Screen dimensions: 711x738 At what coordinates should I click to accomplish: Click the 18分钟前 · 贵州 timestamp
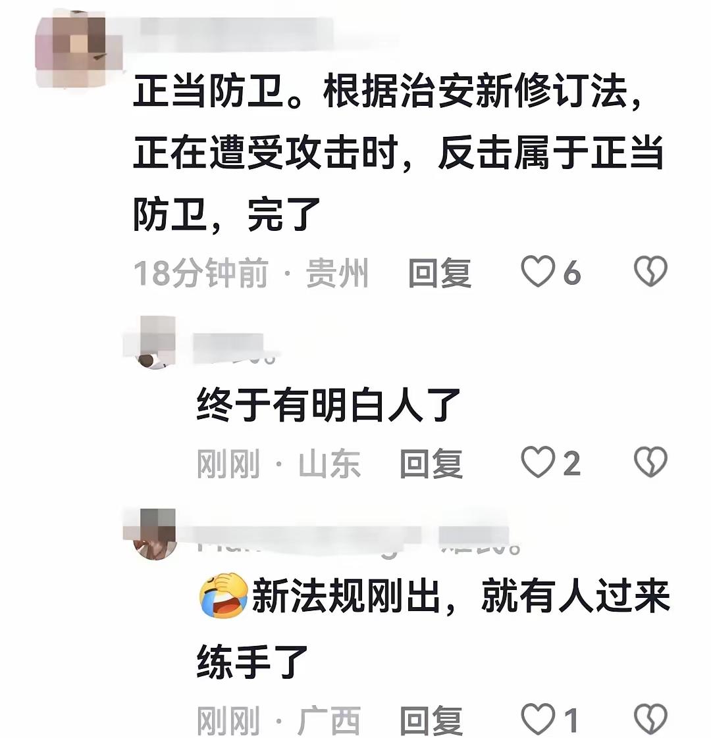pyautogui.click(x=251, y=273)
